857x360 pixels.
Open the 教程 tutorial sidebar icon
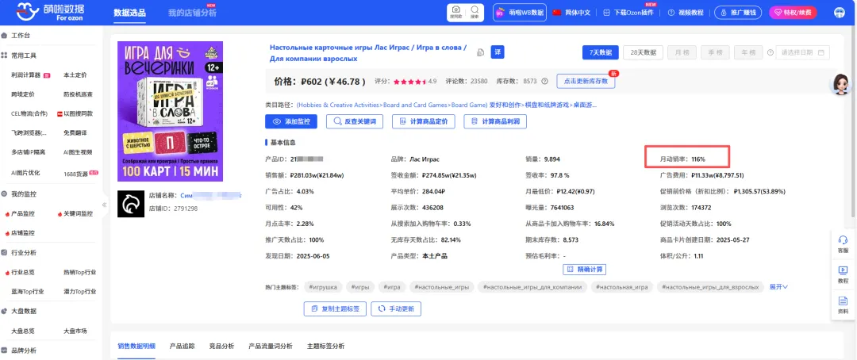(x=843, y=274)
